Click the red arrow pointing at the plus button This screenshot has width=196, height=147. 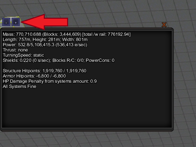44,22
